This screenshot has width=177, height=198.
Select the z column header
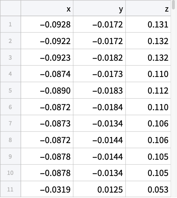point(148,8)
